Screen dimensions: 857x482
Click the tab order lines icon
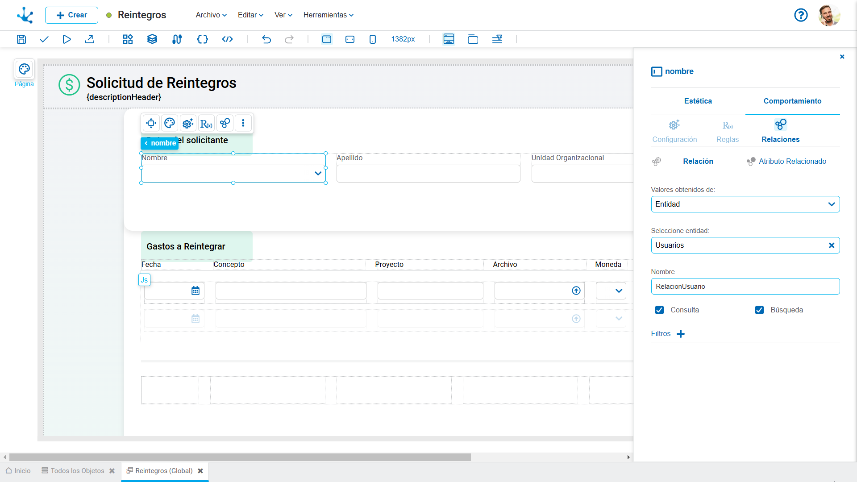[x=497, y=39]
